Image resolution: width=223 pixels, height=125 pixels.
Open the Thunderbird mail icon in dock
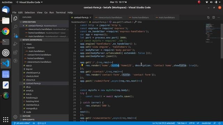pos(6,10)
